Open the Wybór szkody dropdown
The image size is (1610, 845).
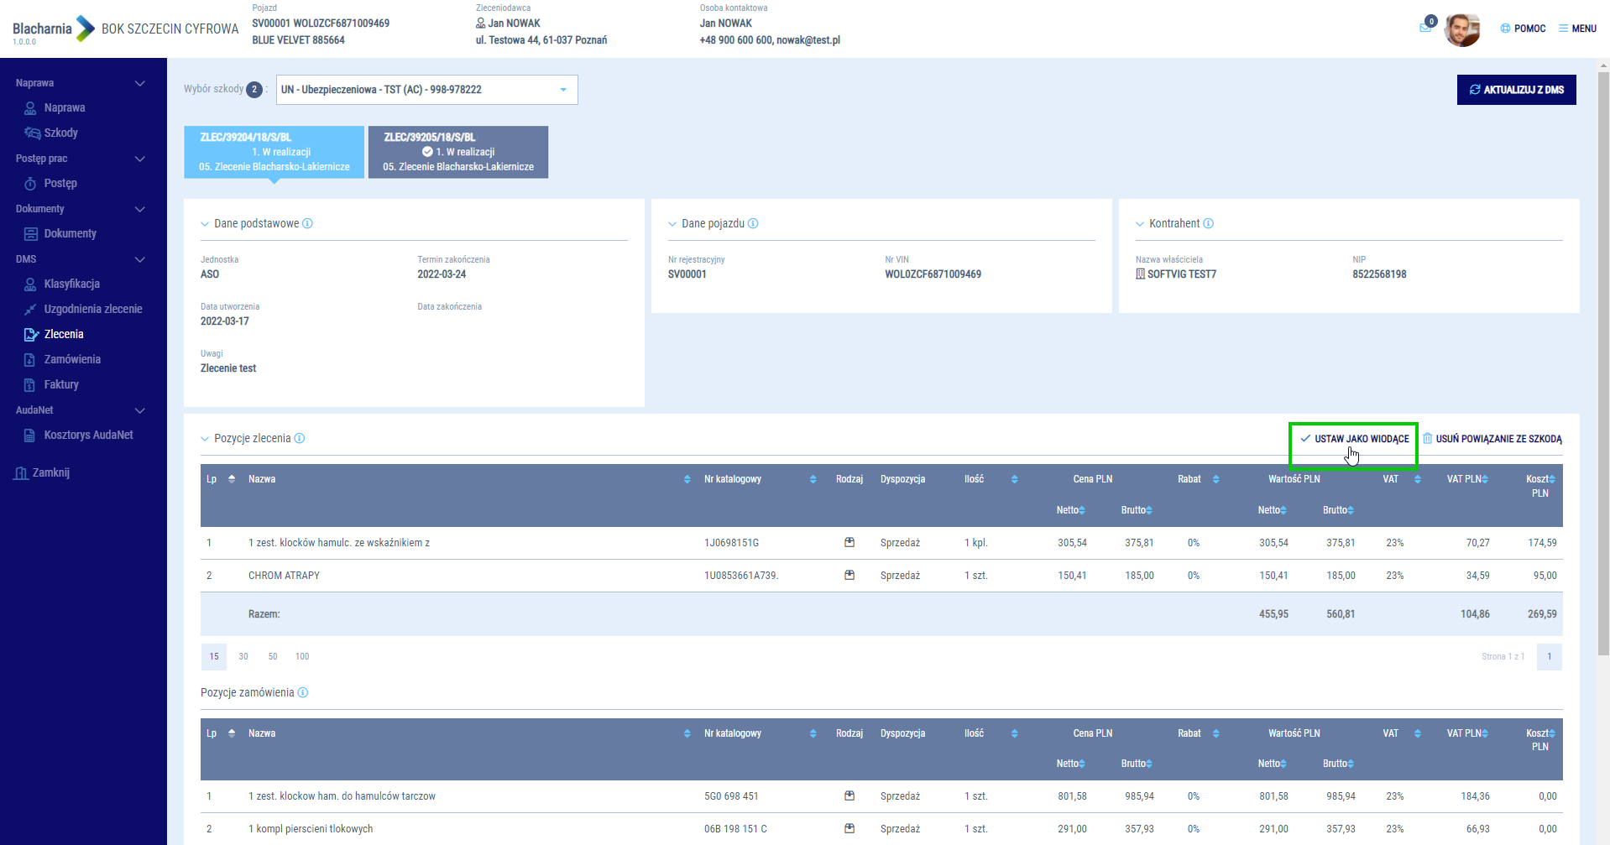click(x=426, y=90)
